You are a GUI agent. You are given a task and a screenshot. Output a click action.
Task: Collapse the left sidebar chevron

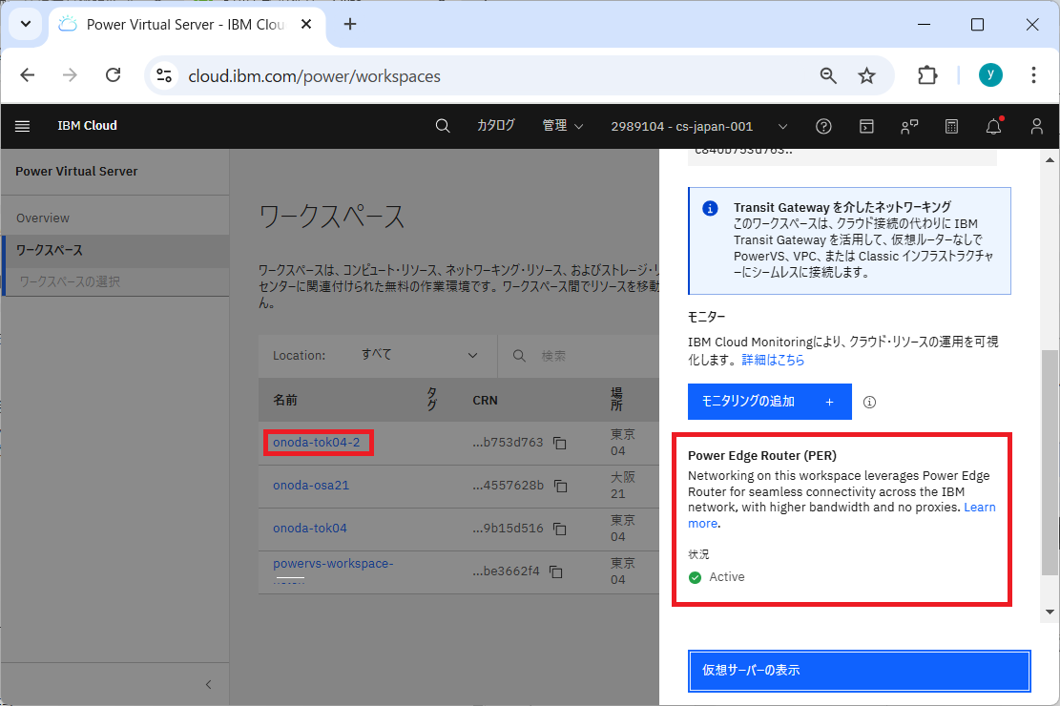(x=208, y=684)
